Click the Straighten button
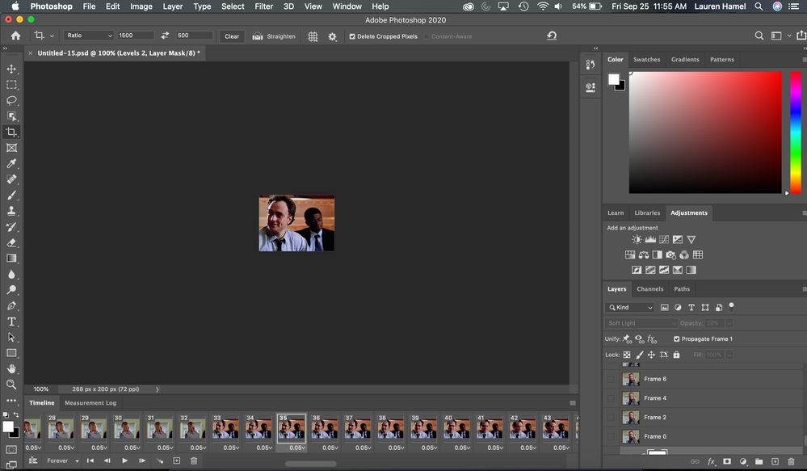The image size is (807, 471). [x=275, y=36]
